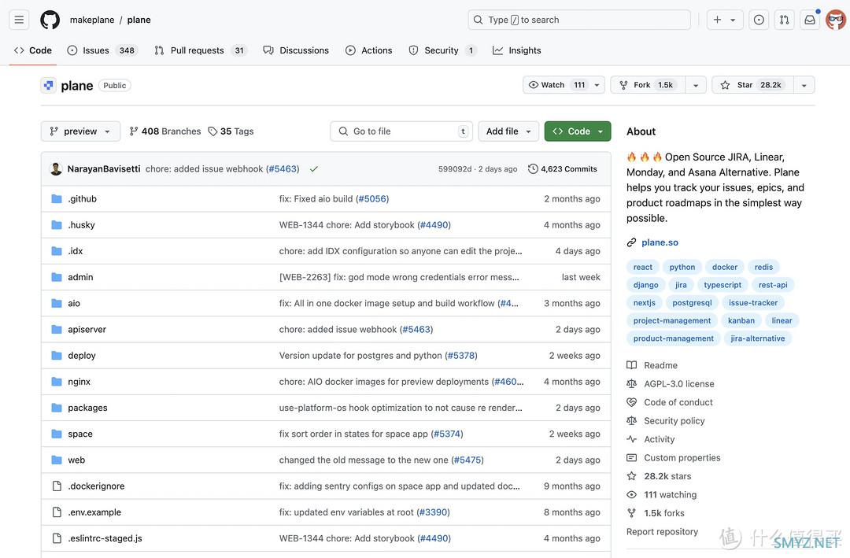The width and height of the screenshot is (850, 558).
Task: Open the plane.so website link
Action: (x=660, y=242)
